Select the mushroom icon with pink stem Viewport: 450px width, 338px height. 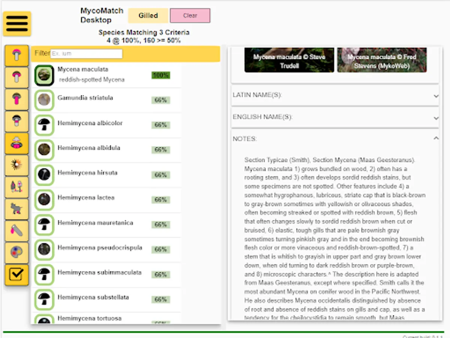click(17, 100)
